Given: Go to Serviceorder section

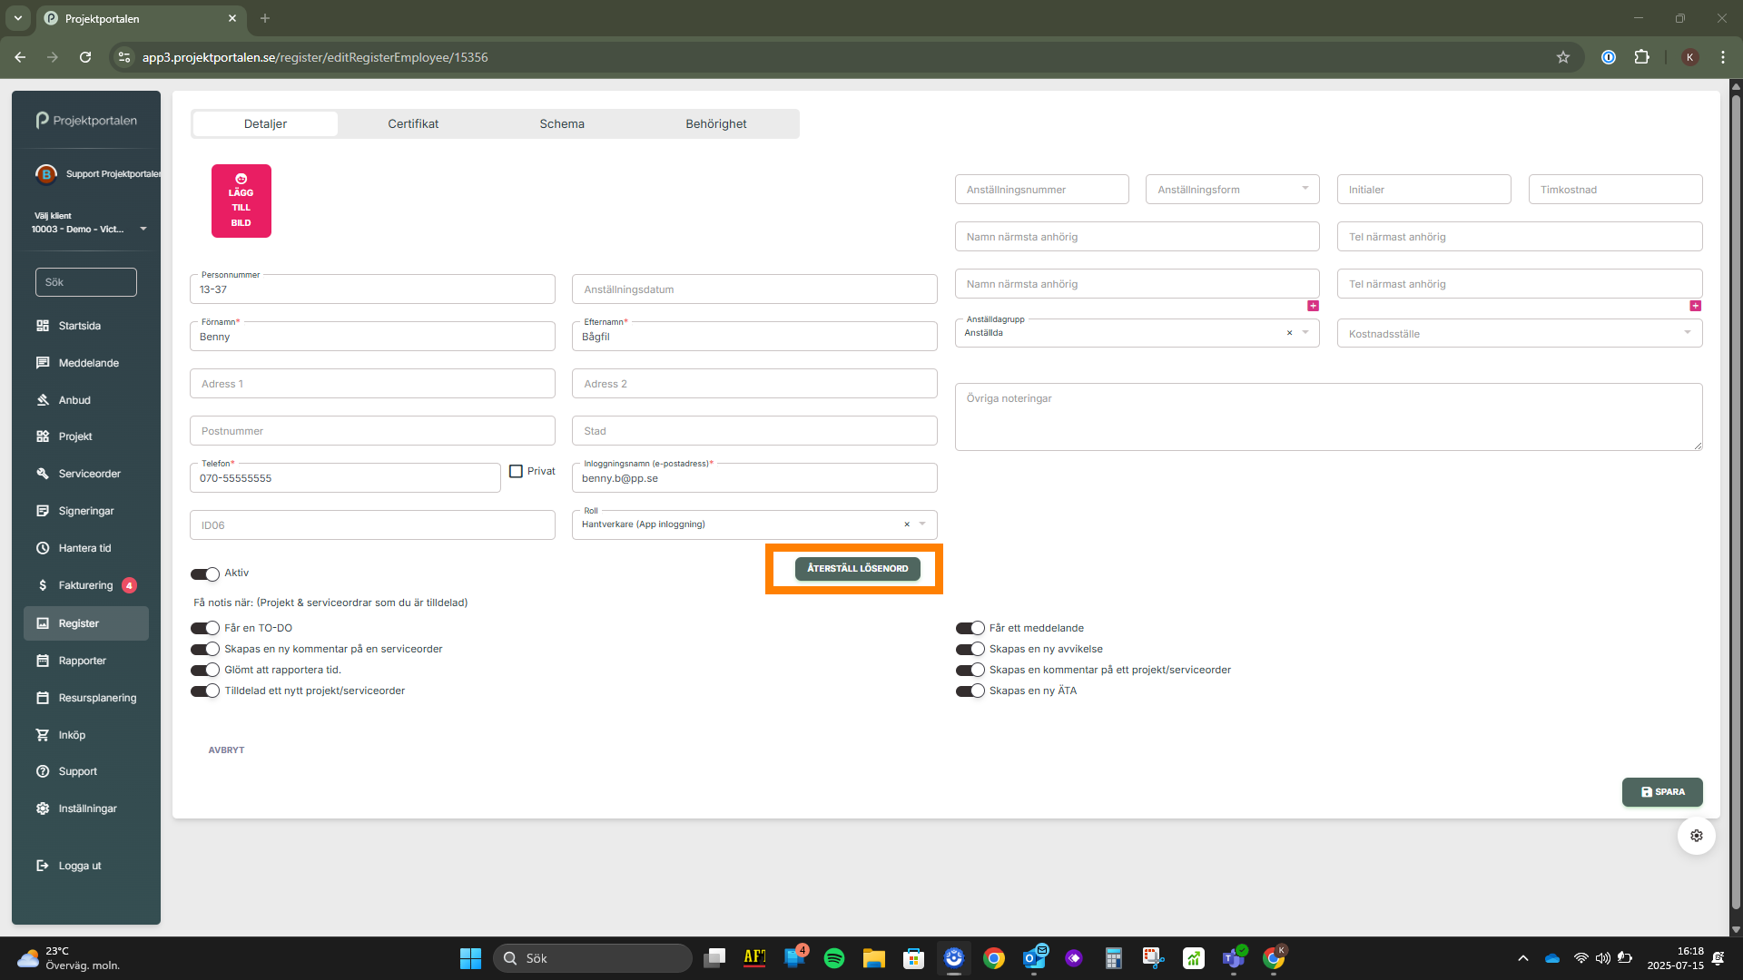Looking at the screenshot, I should click(x=89, y=474).
